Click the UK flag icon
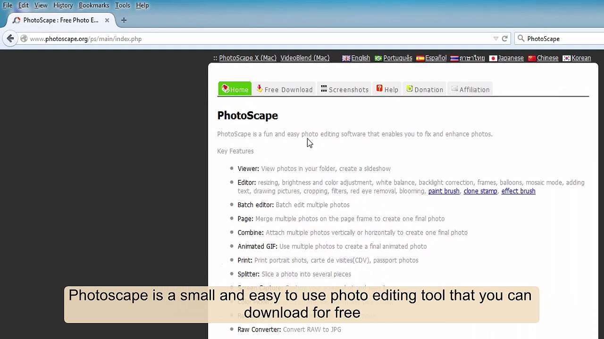The width and height of the screenshot is (604, 339). pyautogui.click(x=346, y=58)
